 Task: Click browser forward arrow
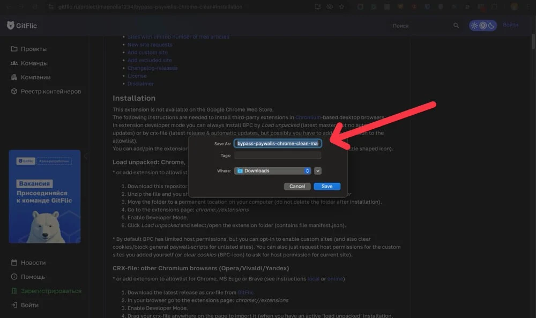(x=21, y=6)
